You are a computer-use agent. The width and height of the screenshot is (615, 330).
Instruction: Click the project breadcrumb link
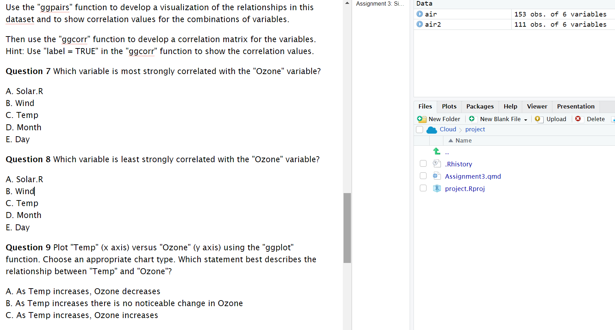point(475,130)
